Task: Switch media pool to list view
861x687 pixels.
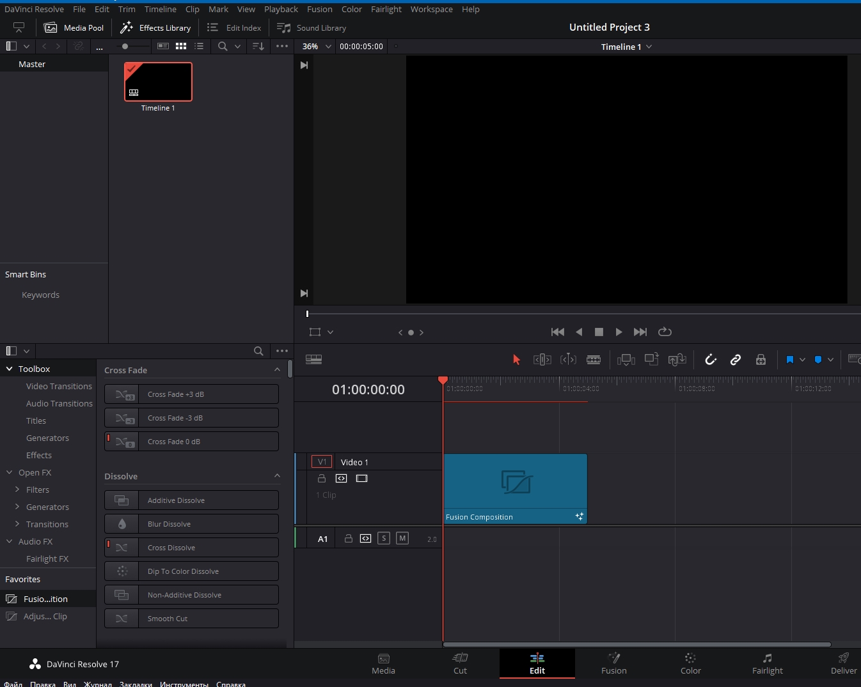Action: coord(199,46)
